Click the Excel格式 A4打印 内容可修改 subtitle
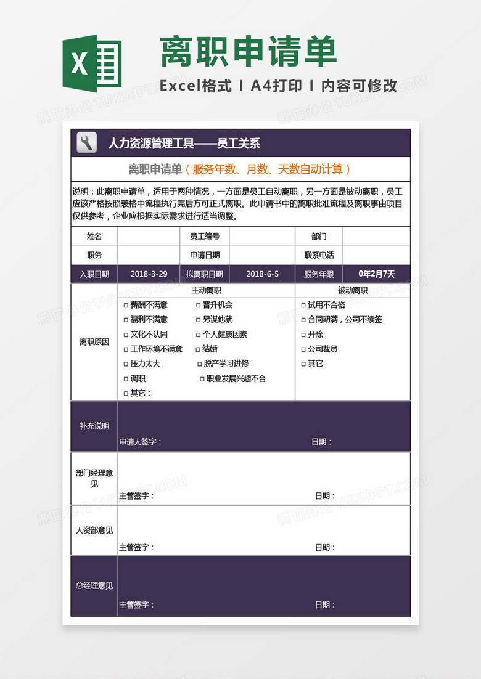The image size is (481, 679). coord(278,86)
